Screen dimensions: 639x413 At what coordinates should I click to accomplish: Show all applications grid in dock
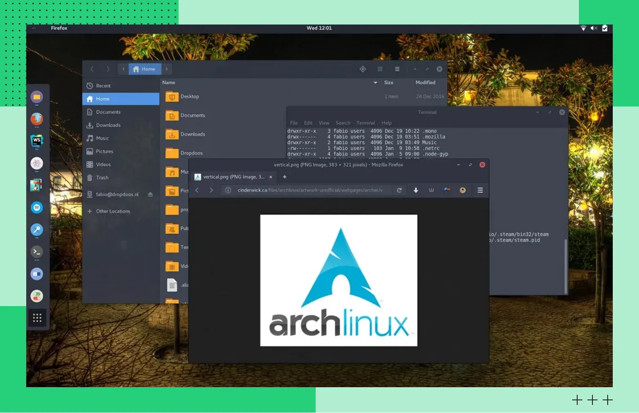click(x=37, y=318)
